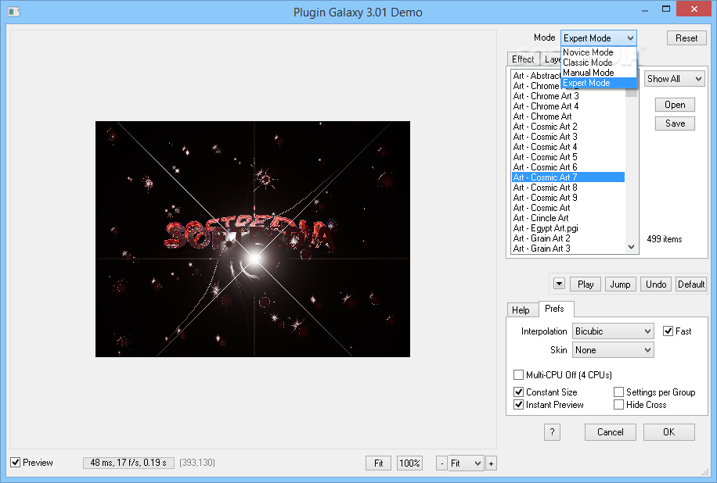Click the Cancel button
This screenshot has width=717, height=483.
610,432
